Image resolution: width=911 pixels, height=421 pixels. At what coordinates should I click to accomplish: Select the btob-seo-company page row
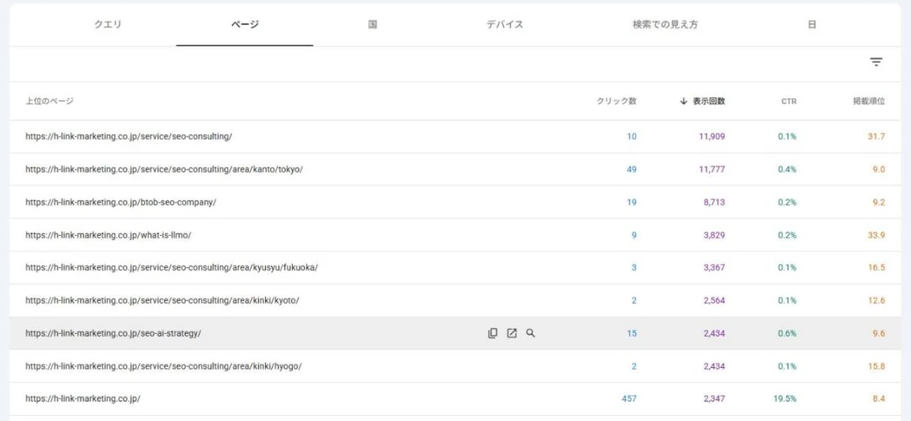click(455, 203)
